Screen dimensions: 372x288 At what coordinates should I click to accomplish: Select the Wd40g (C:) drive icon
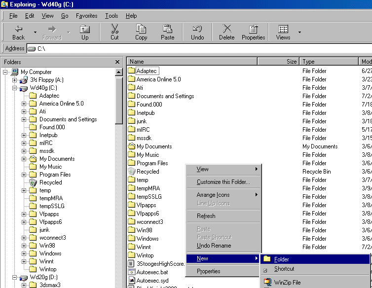pos(24,88)
